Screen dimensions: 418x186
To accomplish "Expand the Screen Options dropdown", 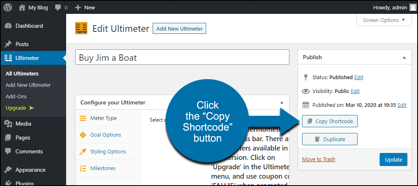I will [x=384, y=20].
